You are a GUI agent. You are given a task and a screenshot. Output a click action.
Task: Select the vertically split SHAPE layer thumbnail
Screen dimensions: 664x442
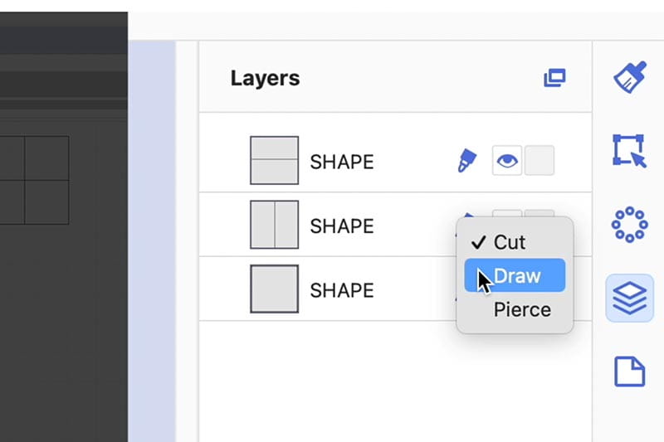[274, 225]
